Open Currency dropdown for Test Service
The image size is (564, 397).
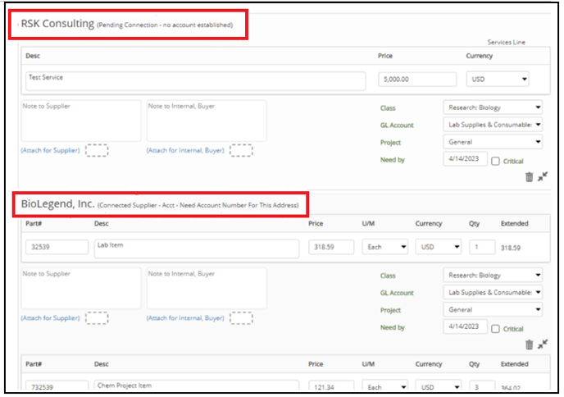pyautogui.click(x=498, y=80)
